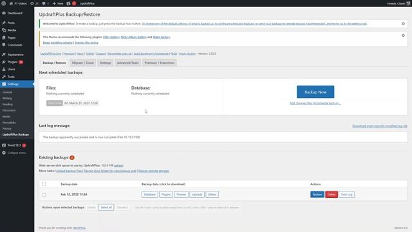Click Begin installing plugins link
Viewport: 412px width, 232px height.
click(57, 43)
